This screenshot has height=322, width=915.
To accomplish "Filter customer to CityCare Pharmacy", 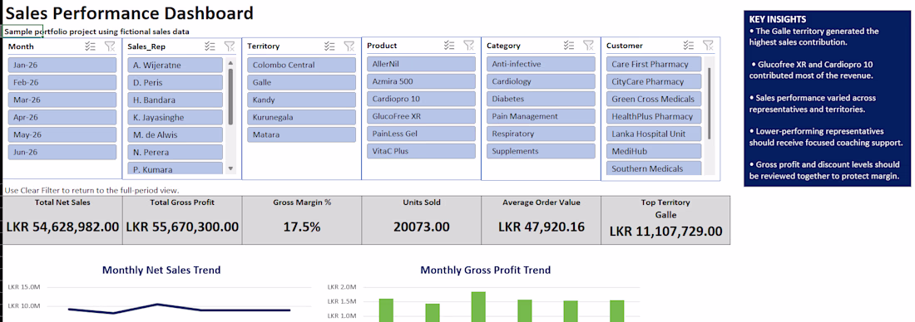I will click(654, 81).
